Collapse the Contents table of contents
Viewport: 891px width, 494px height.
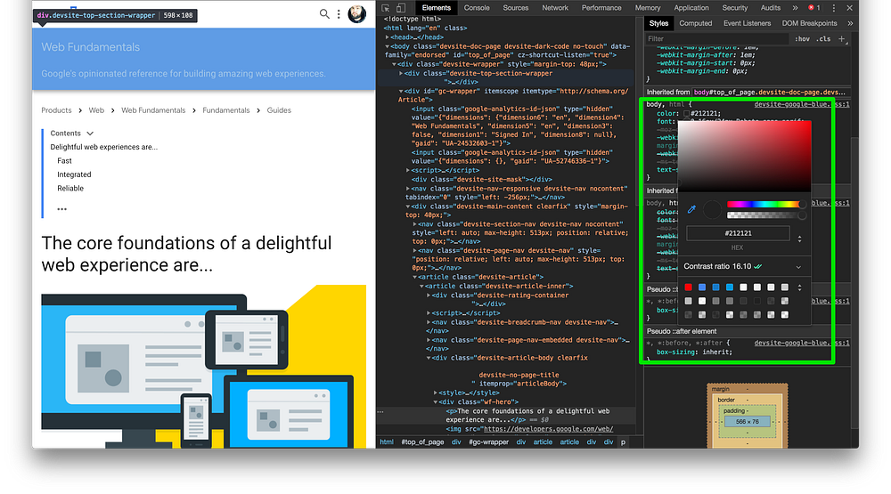point(90,134)
